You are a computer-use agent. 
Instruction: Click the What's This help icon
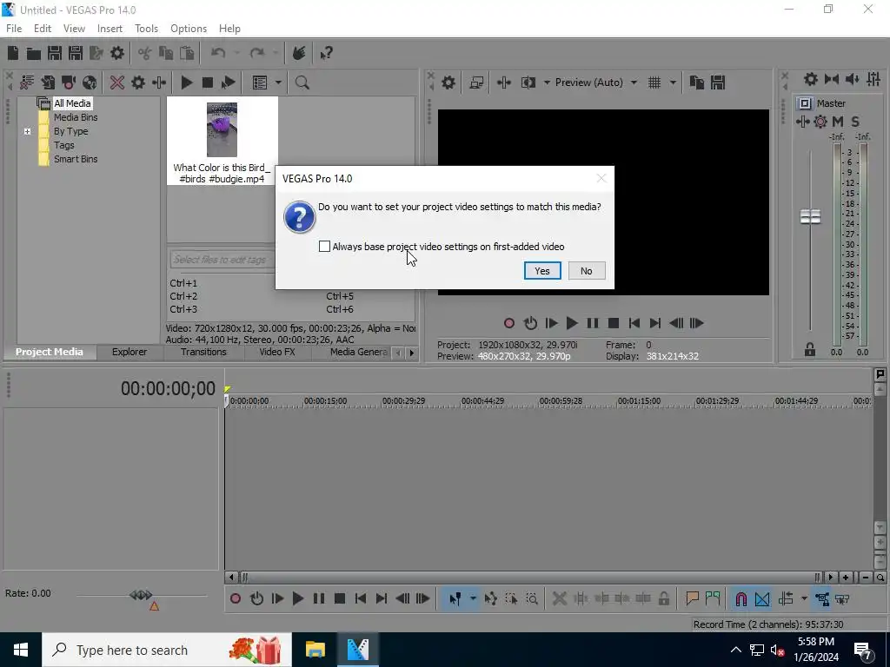point(327,53)
